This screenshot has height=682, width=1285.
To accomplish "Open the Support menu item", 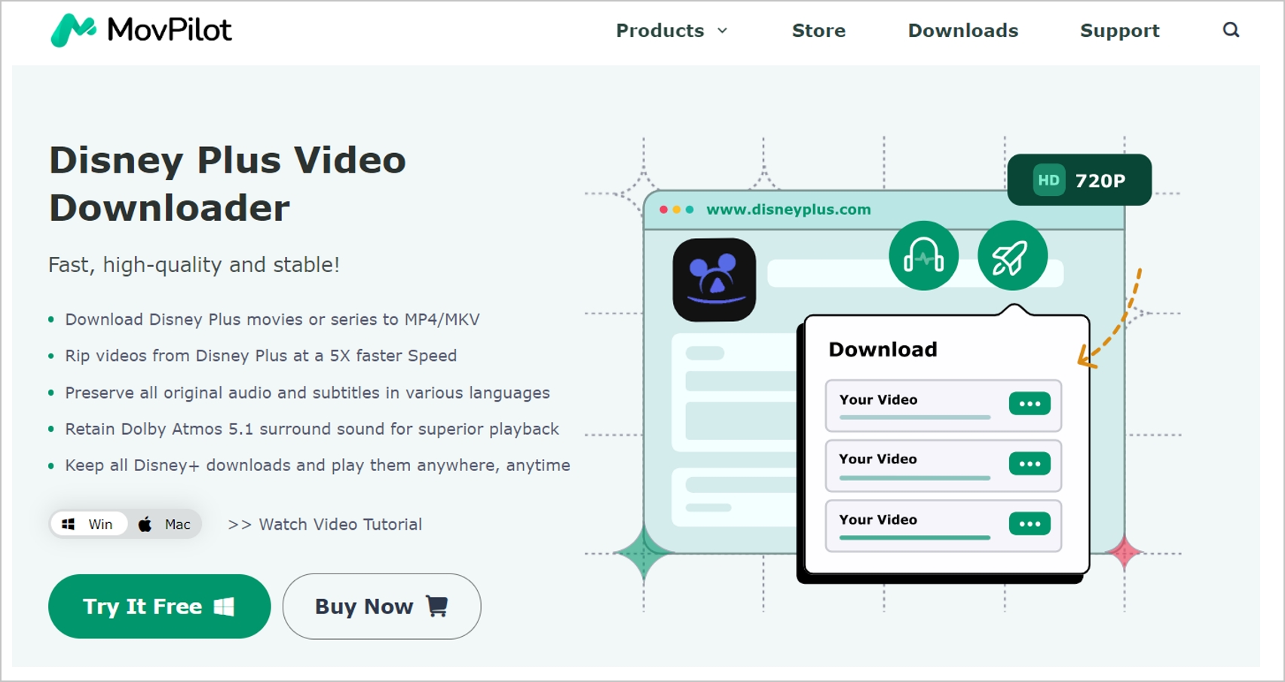I will point(1119,31).
